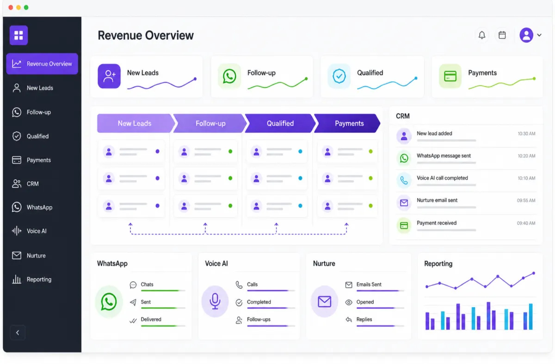Click the Emails Sent envelope icon
This screenshot has height=364, width=555.
[x=349, y=285]
